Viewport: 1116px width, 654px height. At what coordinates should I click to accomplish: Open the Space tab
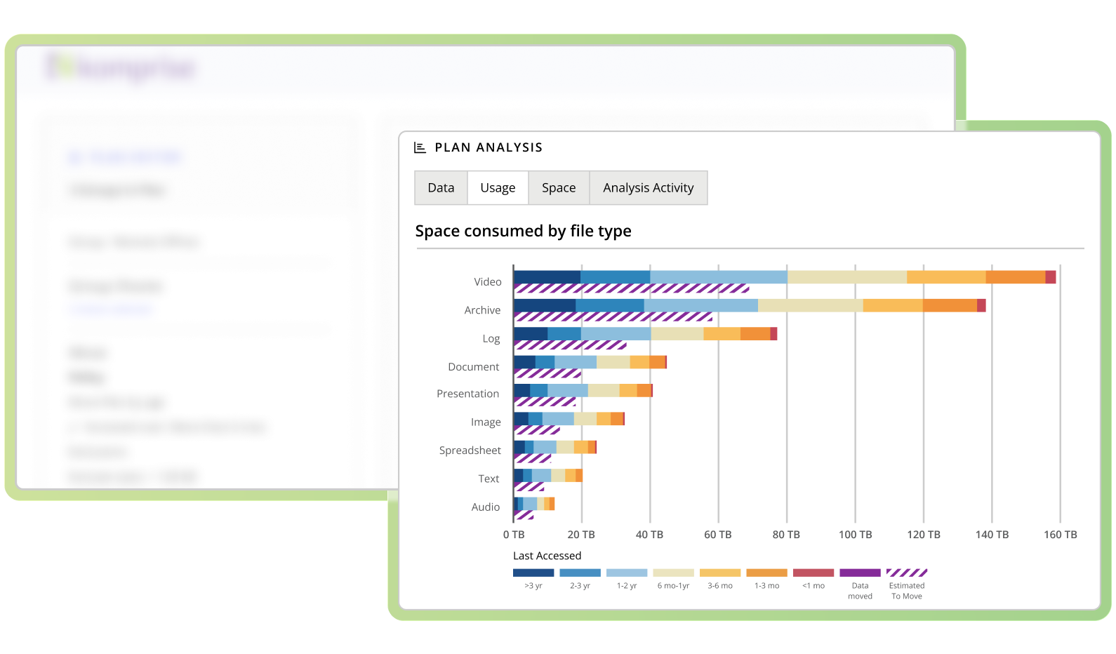559,188
